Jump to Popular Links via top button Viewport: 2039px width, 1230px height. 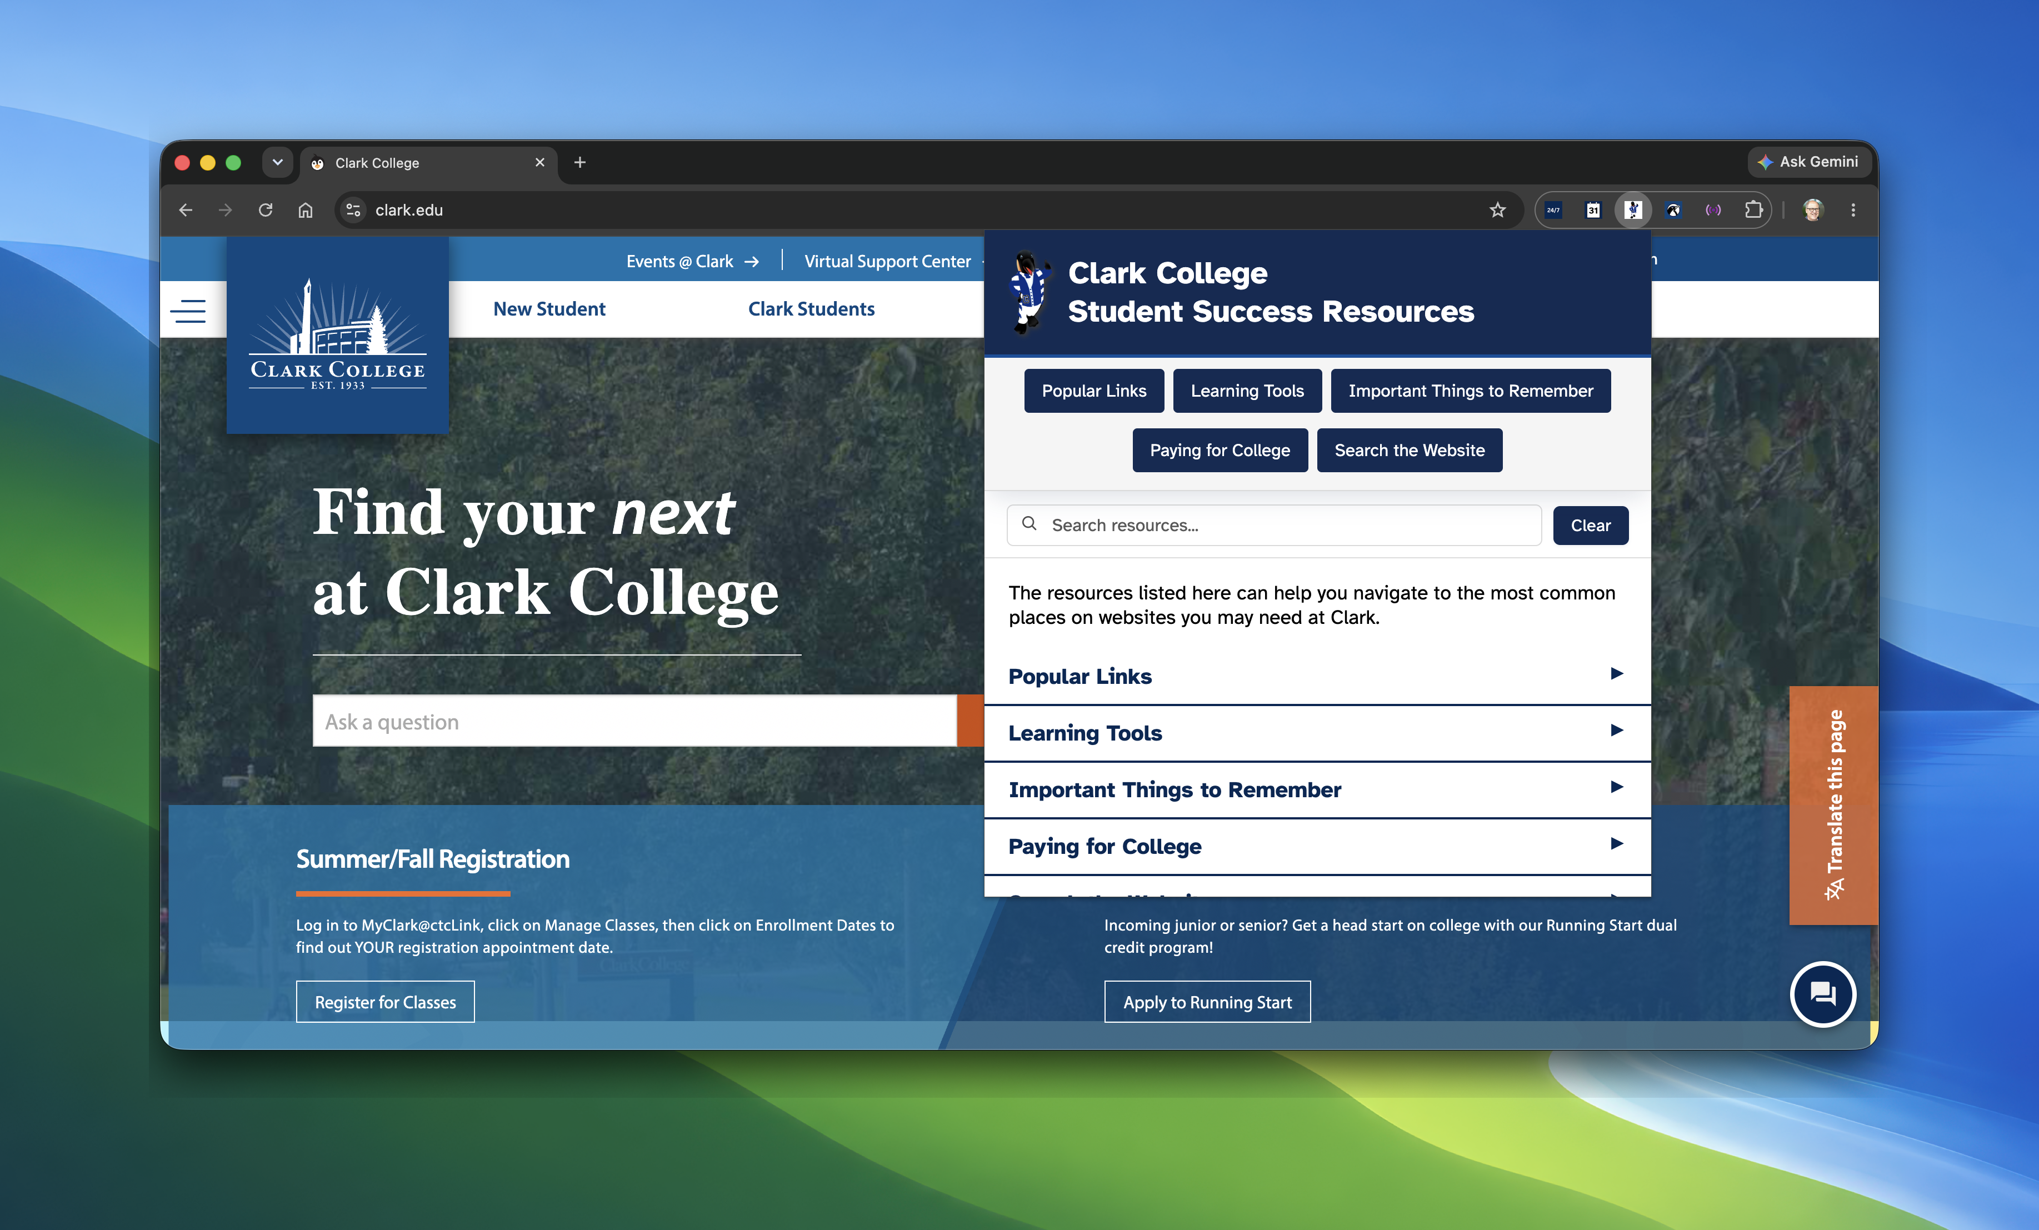coord(1094,391)
